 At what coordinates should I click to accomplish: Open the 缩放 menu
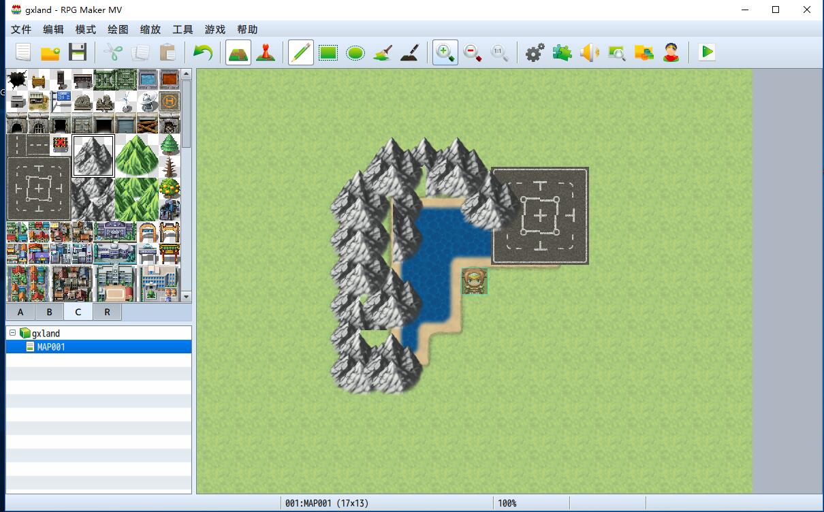pyautogui.click(x=150, y=29)
